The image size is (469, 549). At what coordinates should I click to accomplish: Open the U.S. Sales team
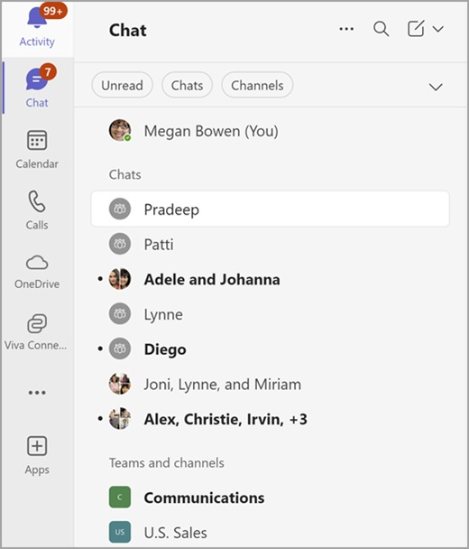point(270,533)
